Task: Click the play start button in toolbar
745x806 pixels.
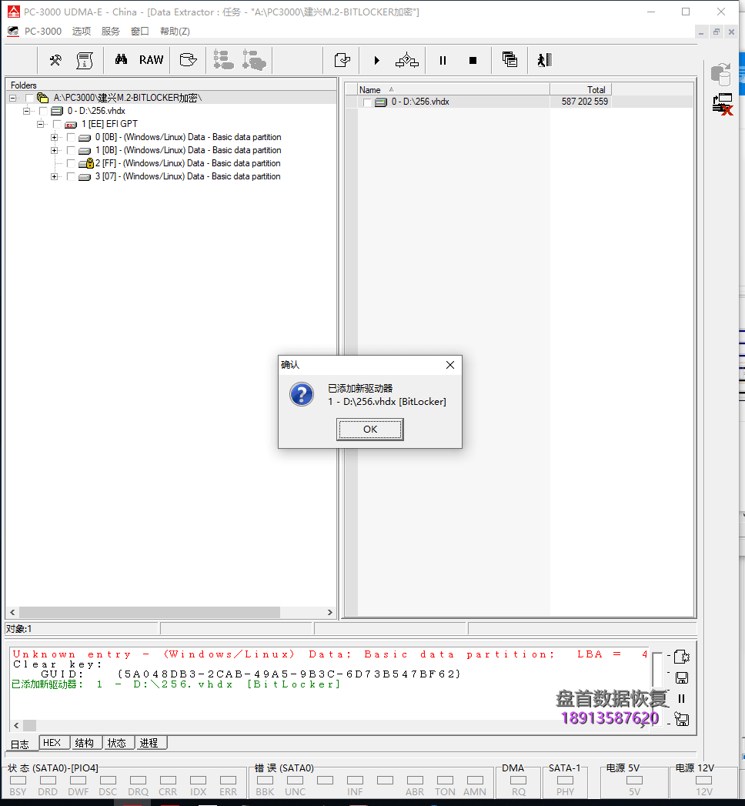Action: tap(376, 60)
